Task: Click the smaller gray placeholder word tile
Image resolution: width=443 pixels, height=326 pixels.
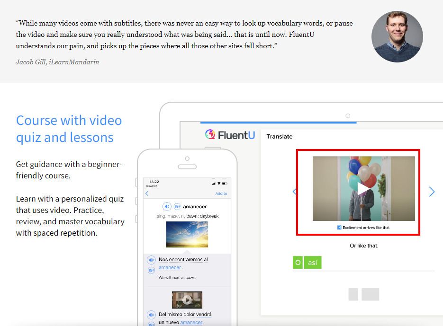Action: [353, 294]
